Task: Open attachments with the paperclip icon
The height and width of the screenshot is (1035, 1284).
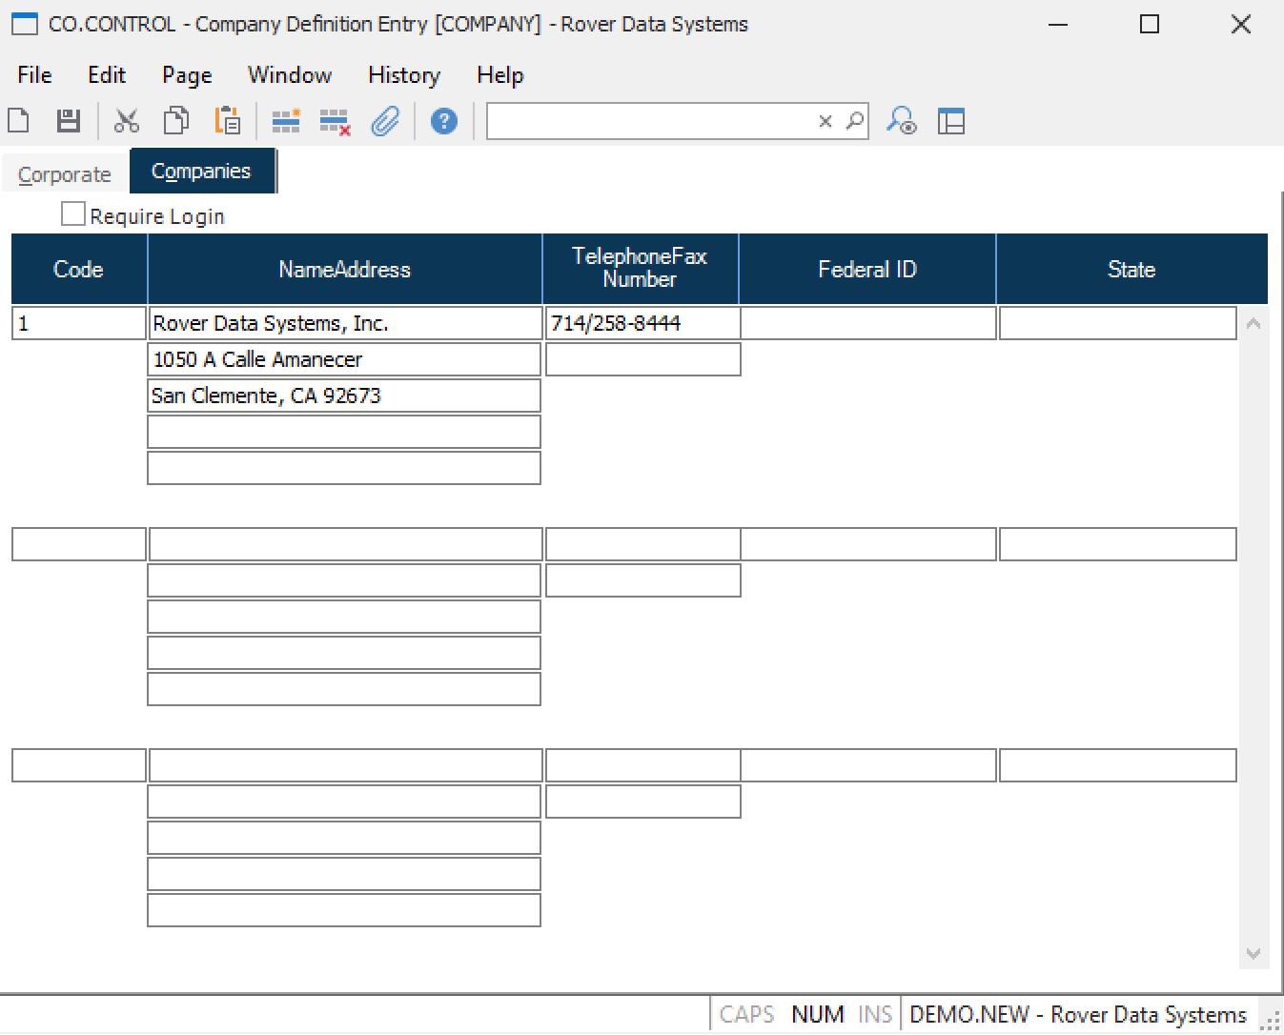Action: [385, 121]
